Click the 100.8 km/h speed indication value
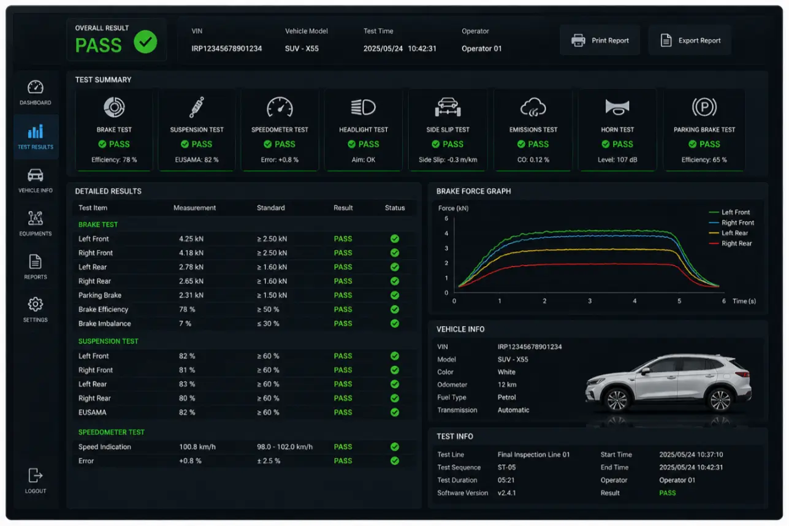789x526 pixels. click(x=197, y=447)
